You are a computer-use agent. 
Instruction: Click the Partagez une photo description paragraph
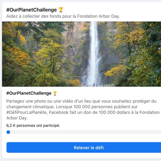[80, 107]
